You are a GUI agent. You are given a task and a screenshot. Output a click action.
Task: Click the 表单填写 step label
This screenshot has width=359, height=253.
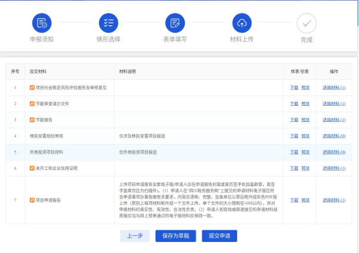(175, 39)
